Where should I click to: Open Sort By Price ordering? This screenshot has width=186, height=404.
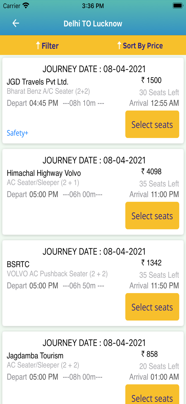[143, 46]
